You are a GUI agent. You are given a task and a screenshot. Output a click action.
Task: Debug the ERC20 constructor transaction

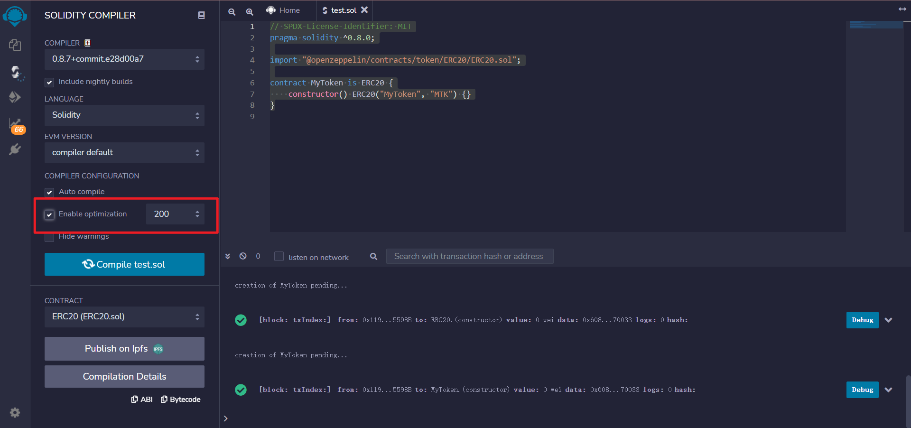(x=862, y=320)
